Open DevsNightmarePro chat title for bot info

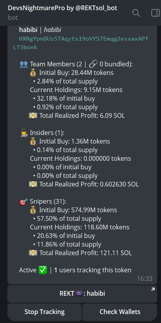point(63,8)
